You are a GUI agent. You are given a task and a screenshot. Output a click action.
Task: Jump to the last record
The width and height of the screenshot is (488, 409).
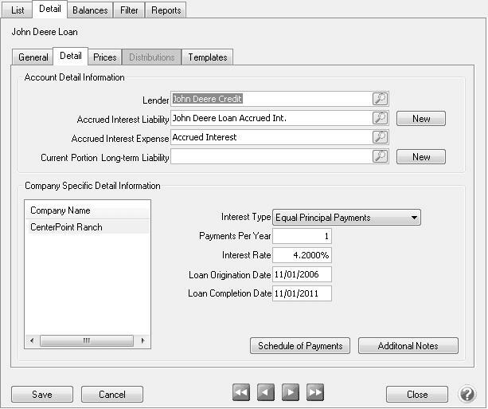[315, 392]
